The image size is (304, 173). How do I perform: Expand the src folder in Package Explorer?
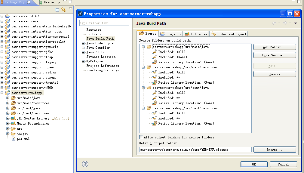[x=8, y=128]
